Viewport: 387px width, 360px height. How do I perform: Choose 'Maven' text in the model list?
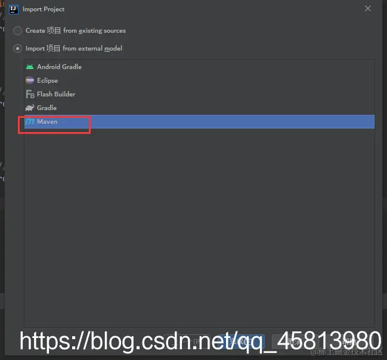tap(47, 121)
